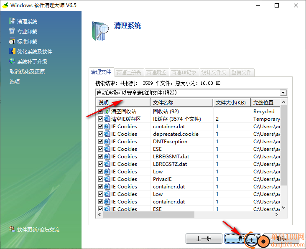Click the 上一步 button
This screenshot has width=306, height=249.
204,239
